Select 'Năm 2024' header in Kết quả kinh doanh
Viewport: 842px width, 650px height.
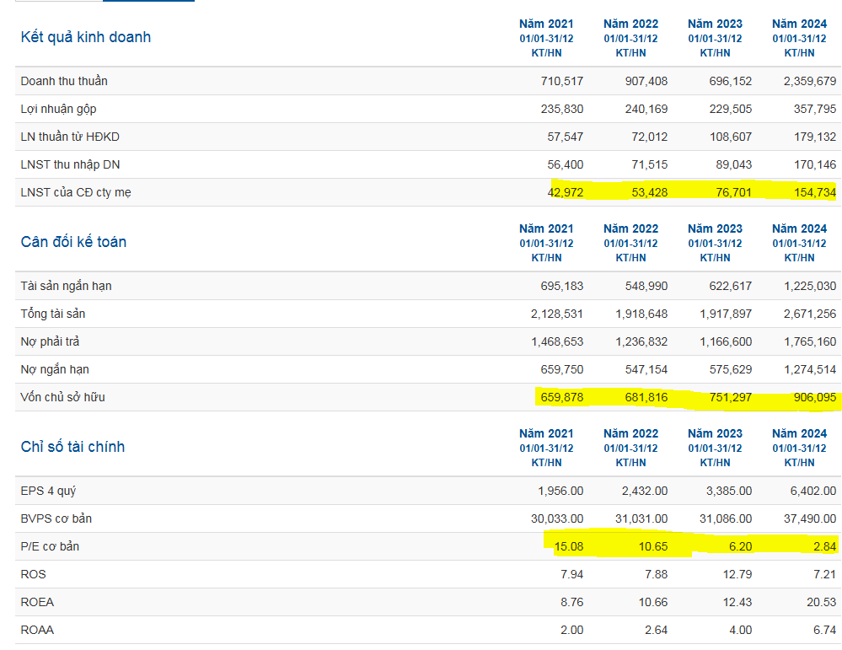pos(799,24)
